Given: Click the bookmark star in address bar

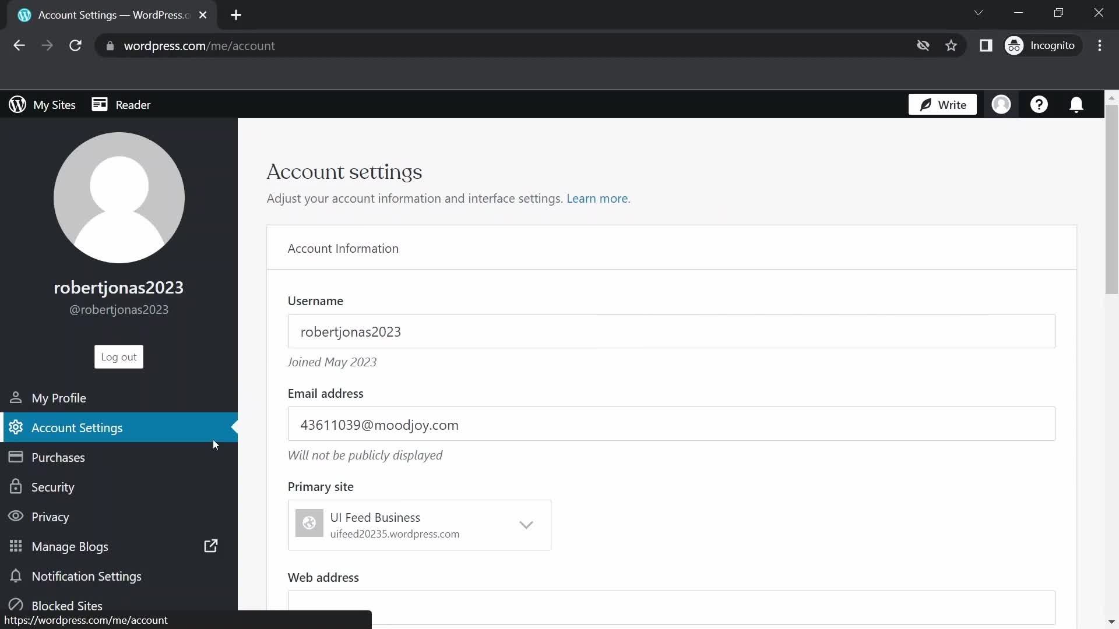Looking at the screenshot, I should [x=951, y=45].
